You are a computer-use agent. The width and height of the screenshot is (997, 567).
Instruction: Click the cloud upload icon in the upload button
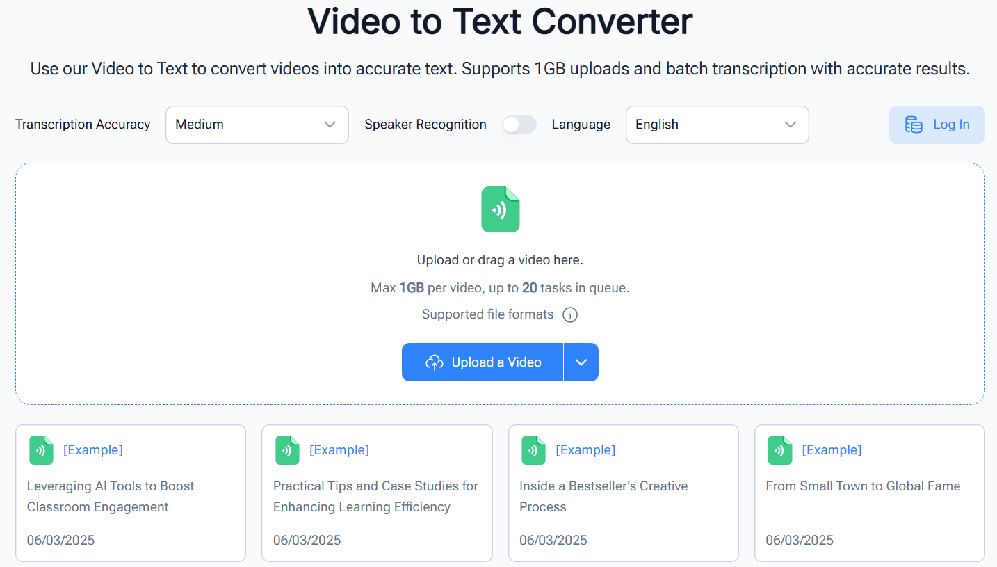[435, 362]
